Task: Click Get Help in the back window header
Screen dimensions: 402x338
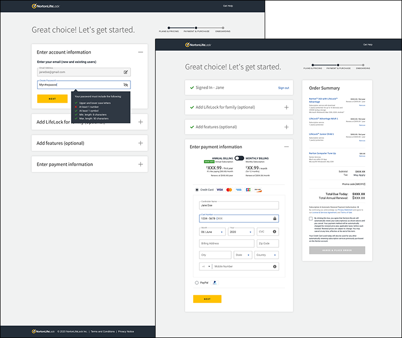Action: 228,6
